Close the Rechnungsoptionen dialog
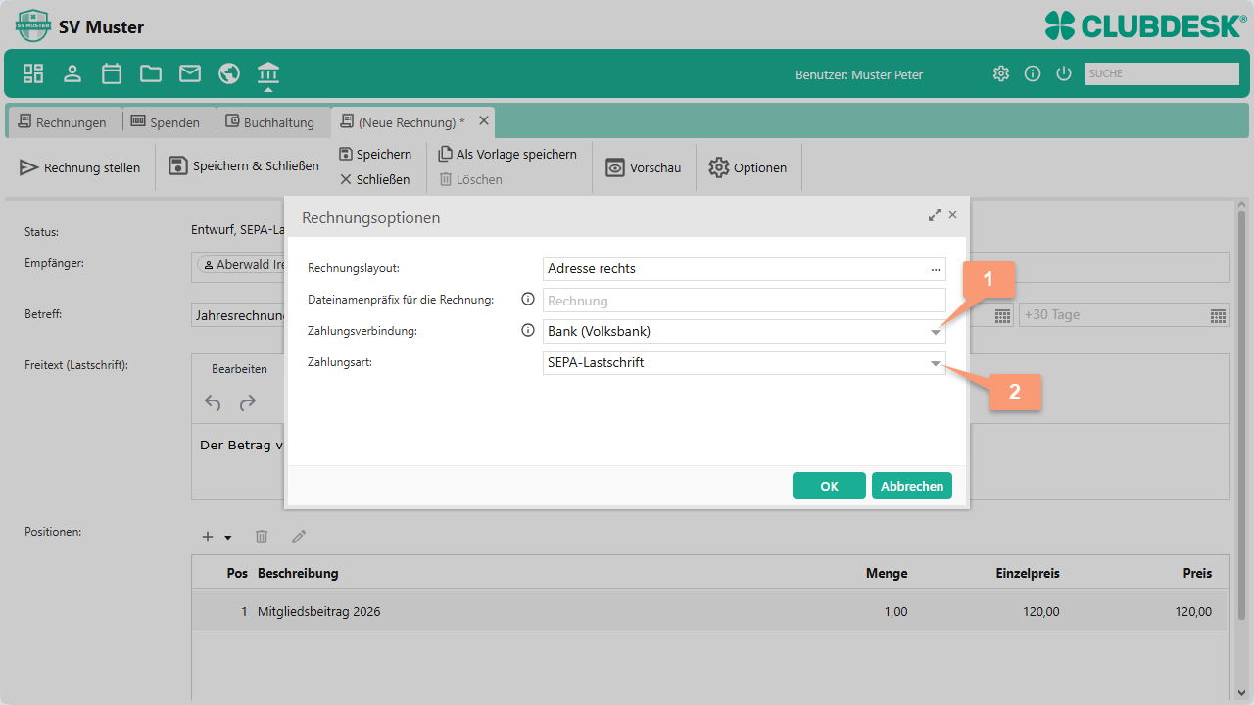The width and height of the screenshot is (1254, 705). pos(953,215)
